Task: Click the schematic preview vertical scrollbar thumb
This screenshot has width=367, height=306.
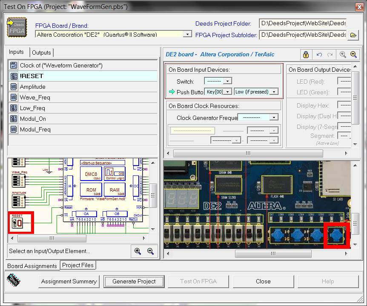Action: (x=153, y=195)
